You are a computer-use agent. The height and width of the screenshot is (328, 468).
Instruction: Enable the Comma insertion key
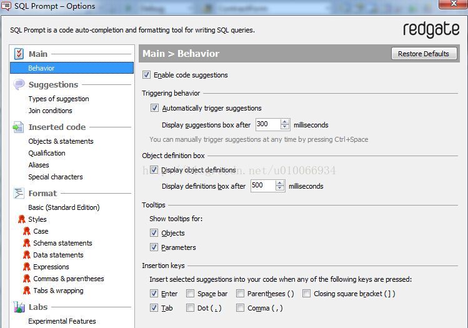[240, 308]
